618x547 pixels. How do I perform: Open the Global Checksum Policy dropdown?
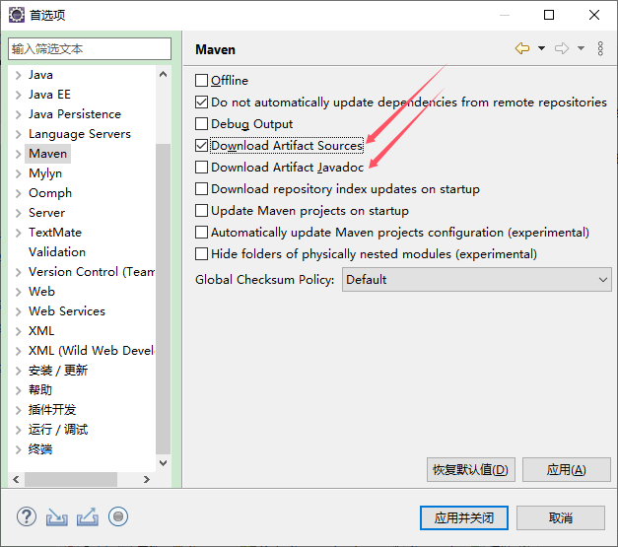pos(477,280)
